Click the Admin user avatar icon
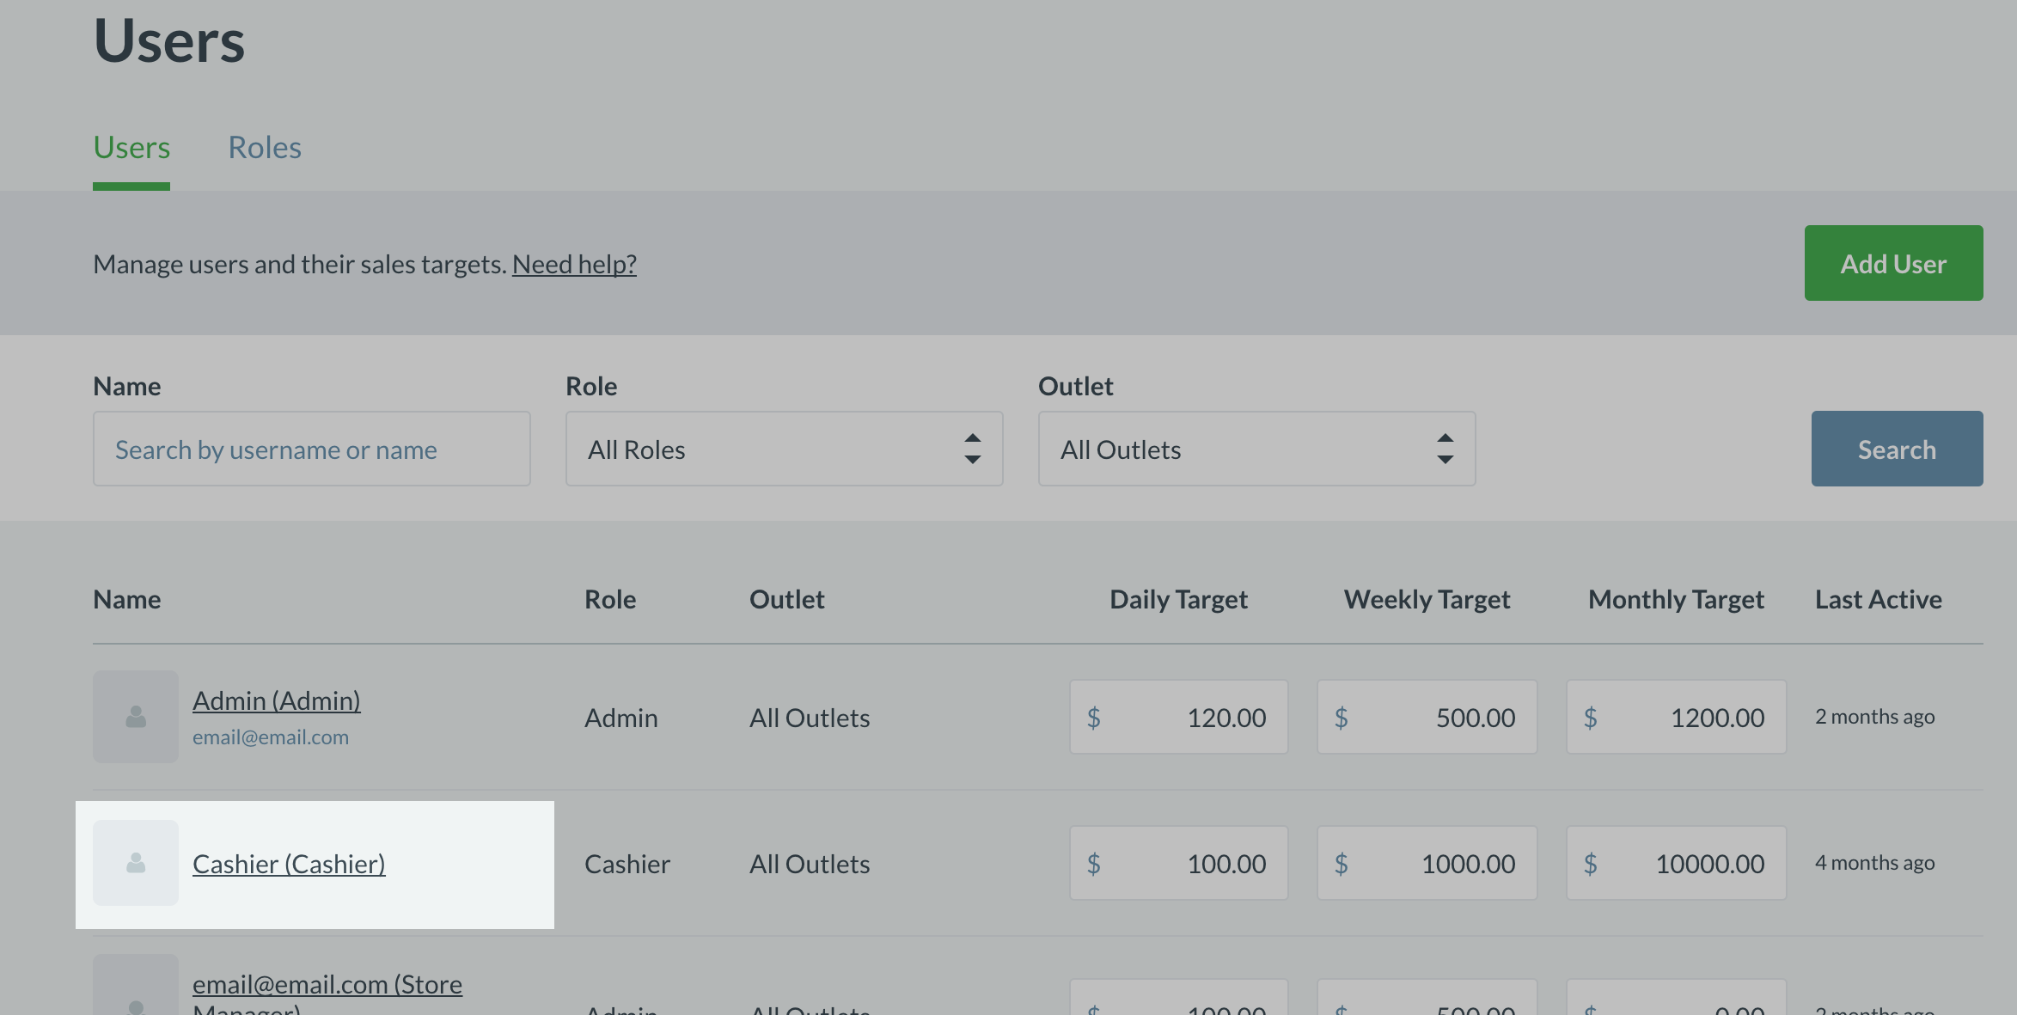 pyautogui.click(x=136, y=717)
